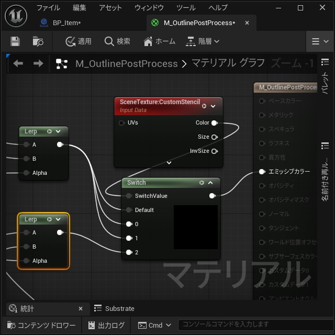The width and height of the screenshot is (335, 335).
Task: Toggle preview on selected lower Lerp node
Action: click(x=49, y=219)
